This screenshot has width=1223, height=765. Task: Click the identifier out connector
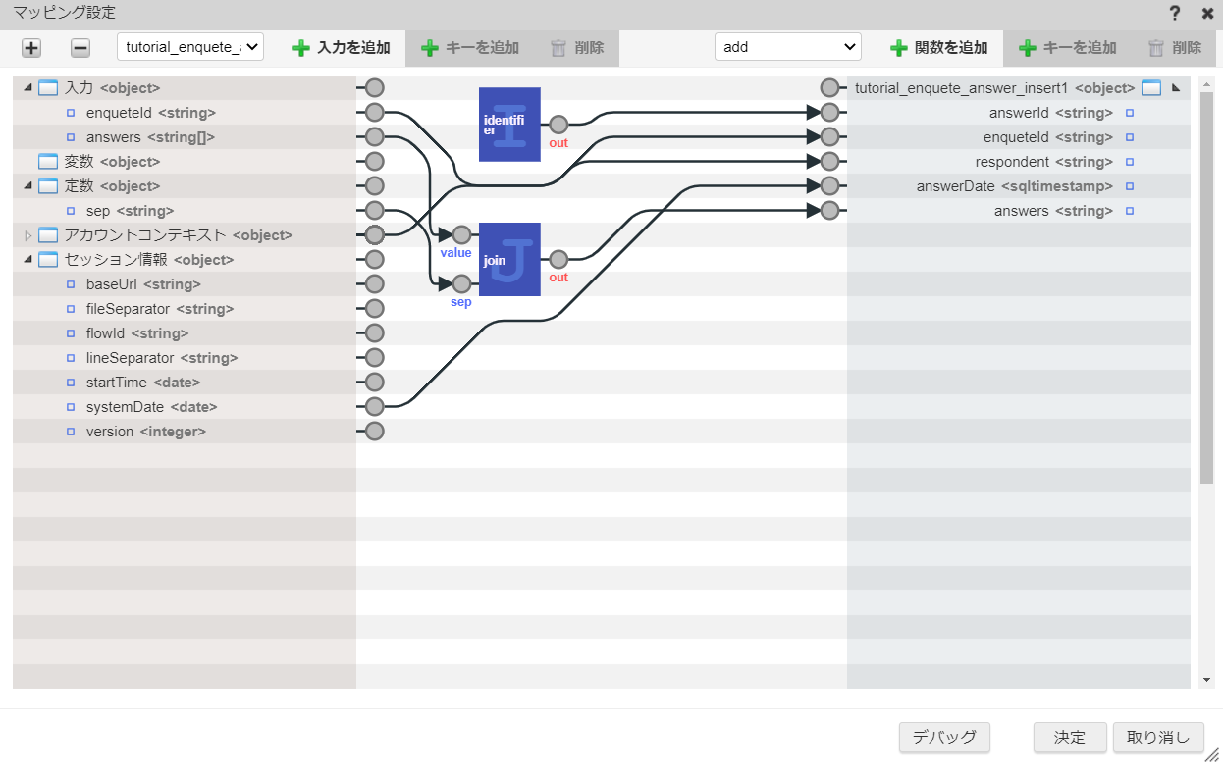pos(558,125)
